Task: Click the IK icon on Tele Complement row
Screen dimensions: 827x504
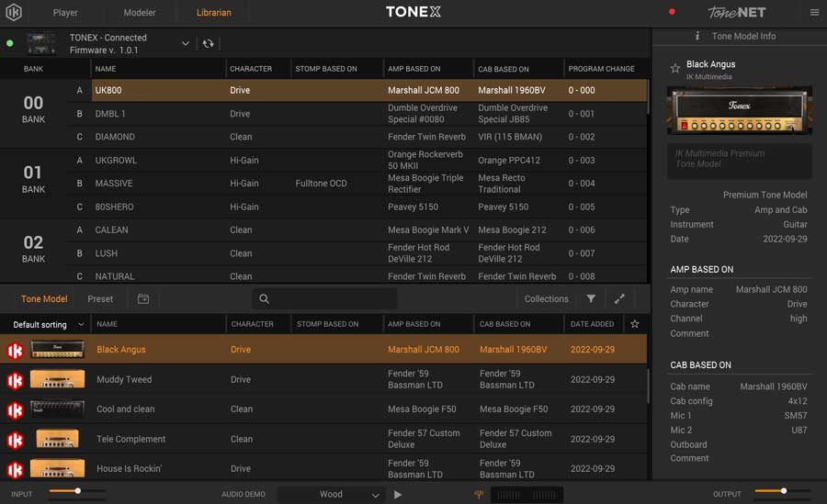Action: [x=16, y=440]
